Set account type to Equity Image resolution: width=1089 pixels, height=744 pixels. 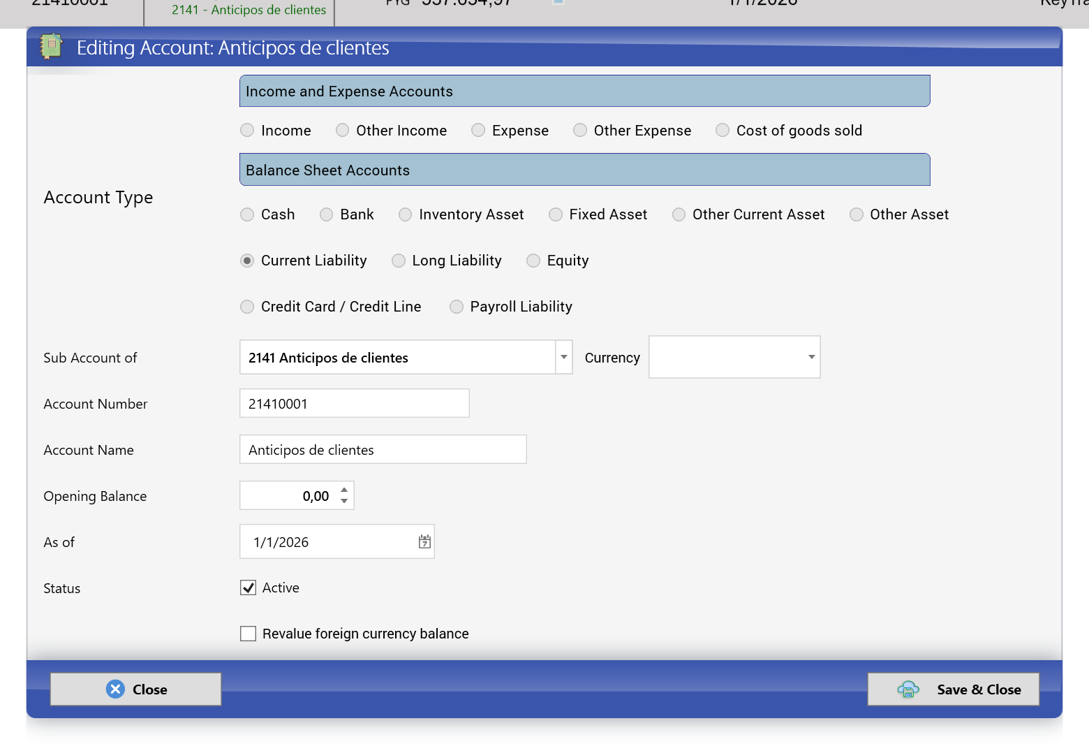(533, 261)
